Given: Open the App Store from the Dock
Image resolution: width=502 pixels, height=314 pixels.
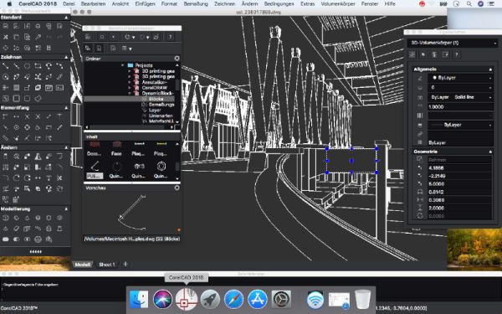Looking at the screenshot, I should [258, 299].
